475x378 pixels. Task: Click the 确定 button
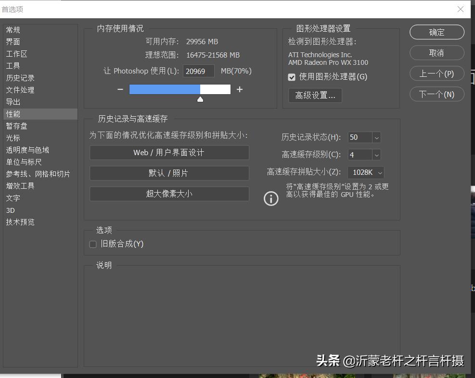click(x=436, y=32)
